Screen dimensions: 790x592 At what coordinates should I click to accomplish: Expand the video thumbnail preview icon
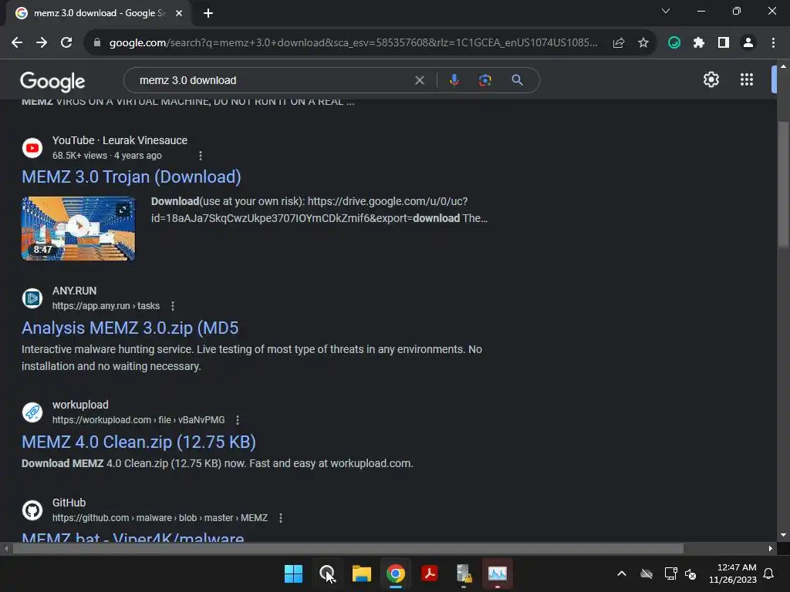click(123, 210)
